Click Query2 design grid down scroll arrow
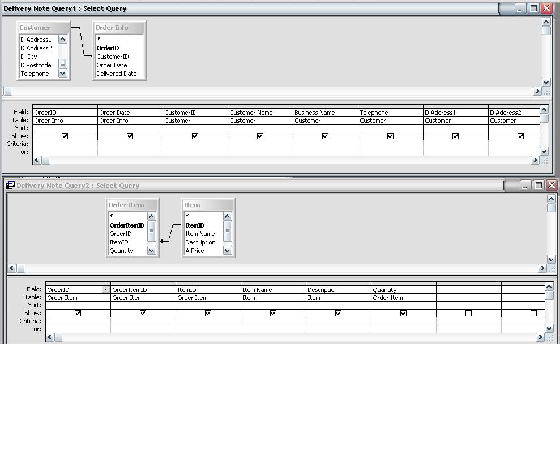The height and width of the screenshot is (472, 560). click(x=549, y=328)
